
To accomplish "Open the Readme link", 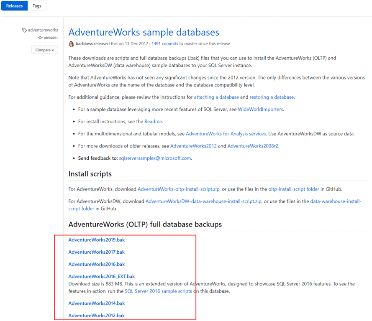I will [153, 122].
